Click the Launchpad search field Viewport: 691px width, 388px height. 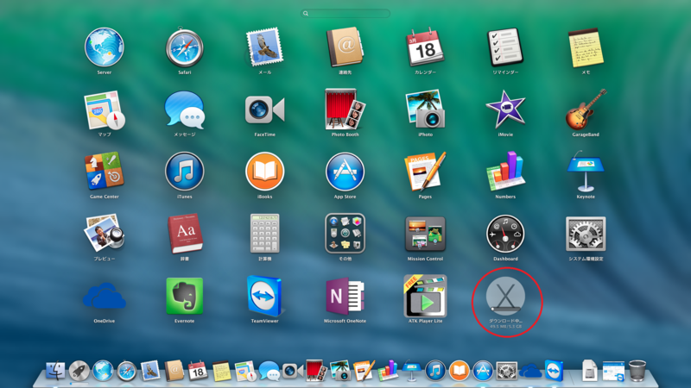(345, 14)
